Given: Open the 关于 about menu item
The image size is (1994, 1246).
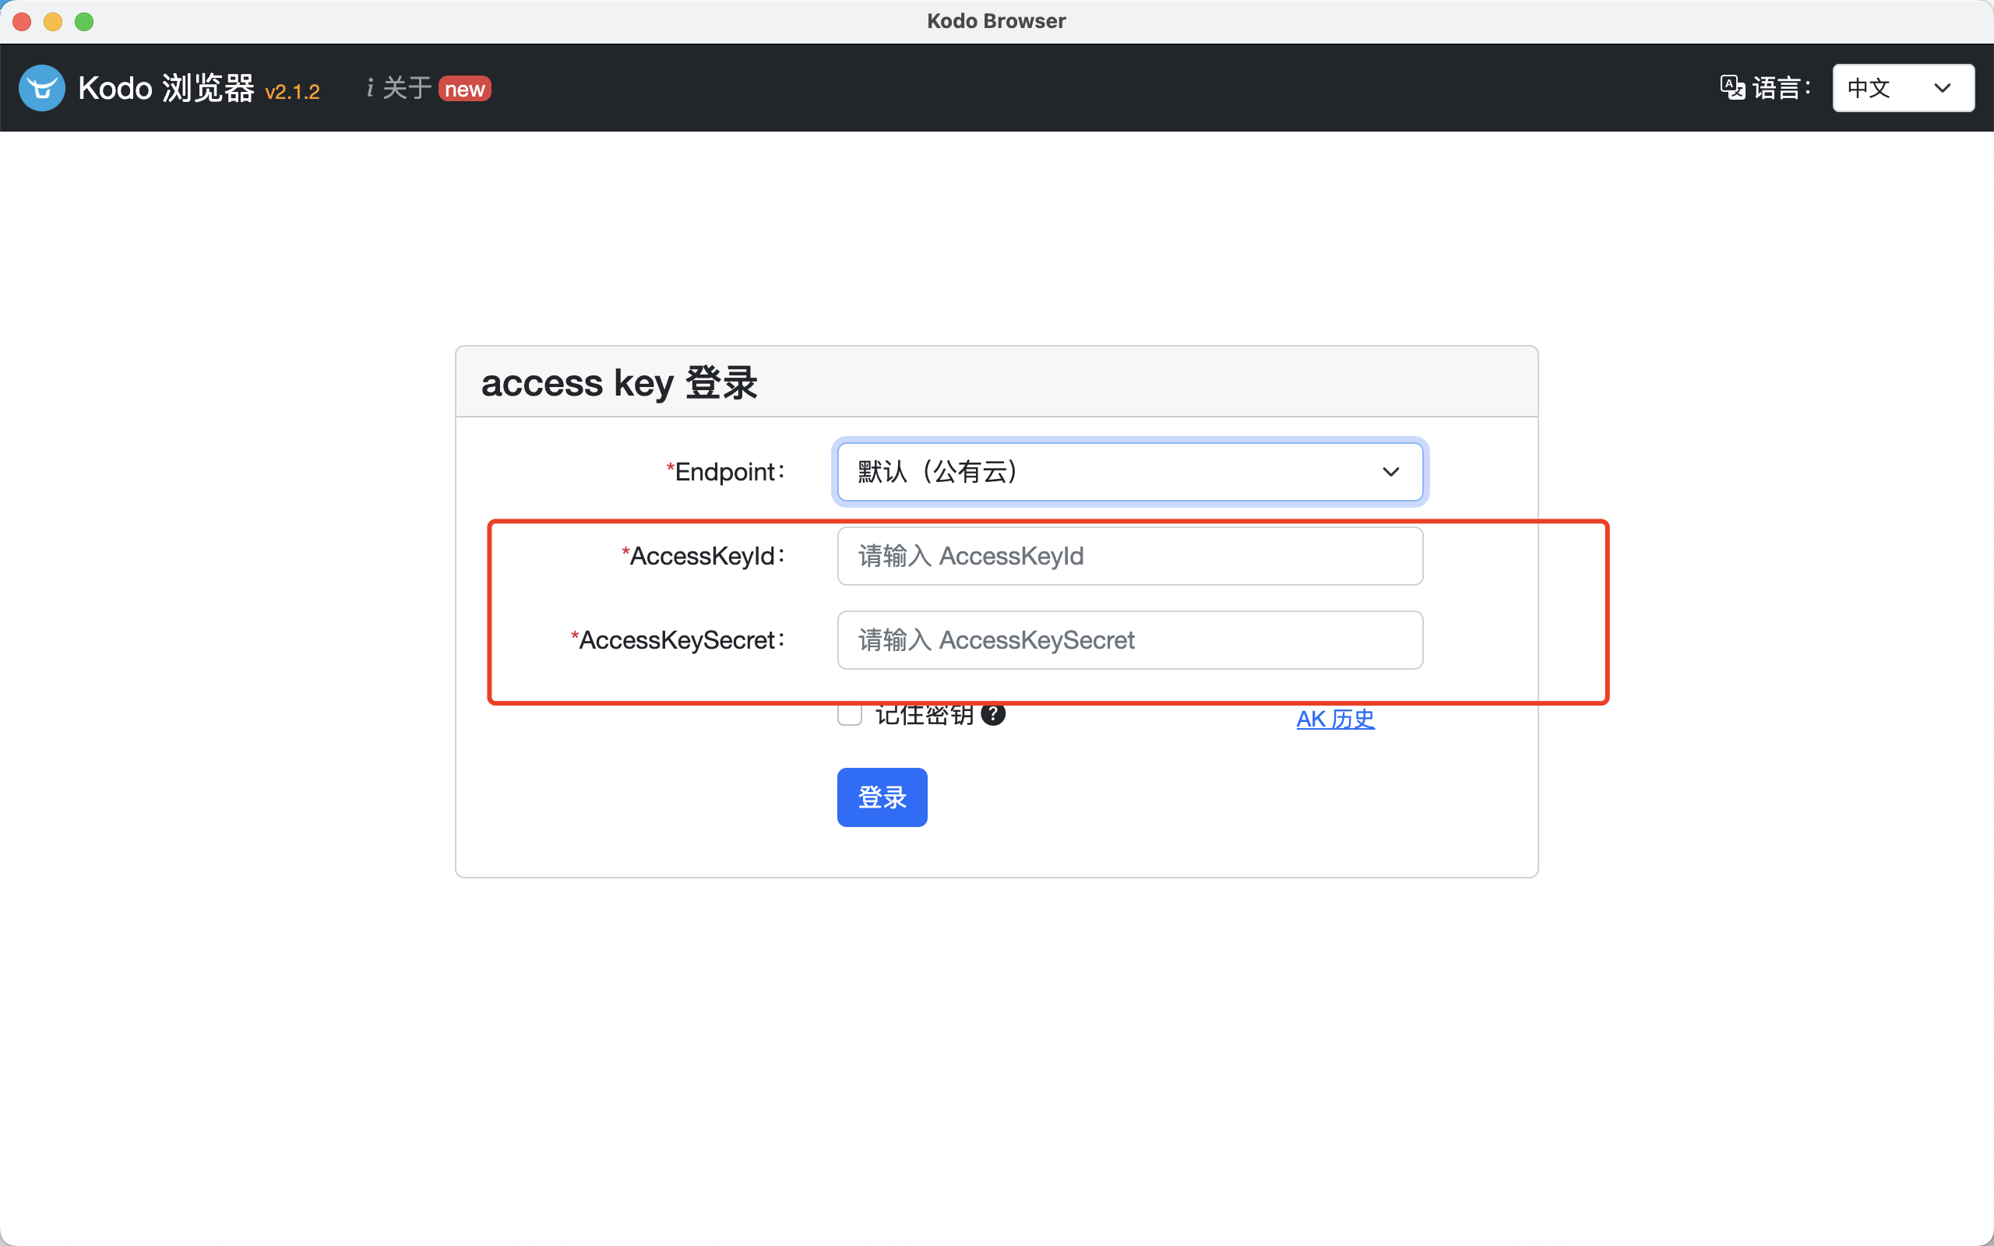Looking at the screenshot, I should pyautogui.click(x=407, y=88).
